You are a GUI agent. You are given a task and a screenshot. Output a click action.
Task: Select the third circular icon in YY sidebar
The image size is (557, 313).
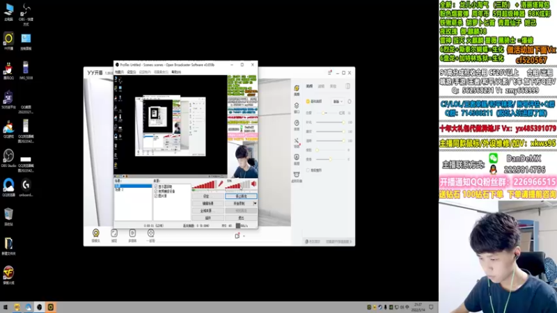pyautogui.click(x=297, y=125)
